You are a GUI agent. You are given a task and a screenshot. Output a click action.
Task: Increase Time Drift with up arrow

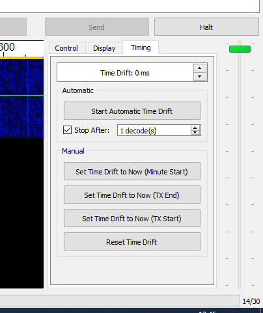tap(200, 68)
